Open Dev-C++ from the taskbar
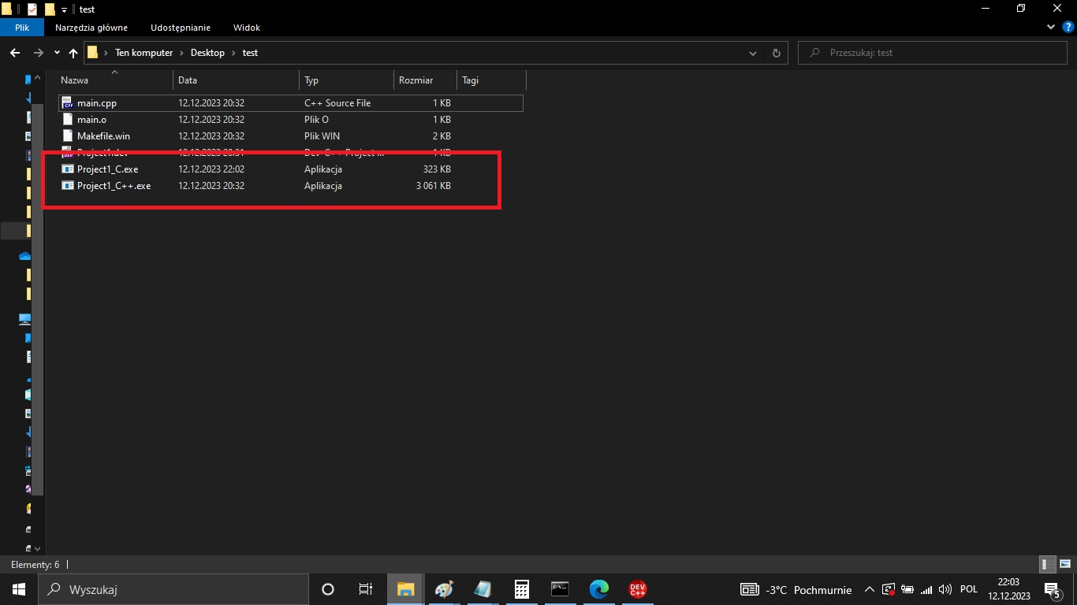 638,589
